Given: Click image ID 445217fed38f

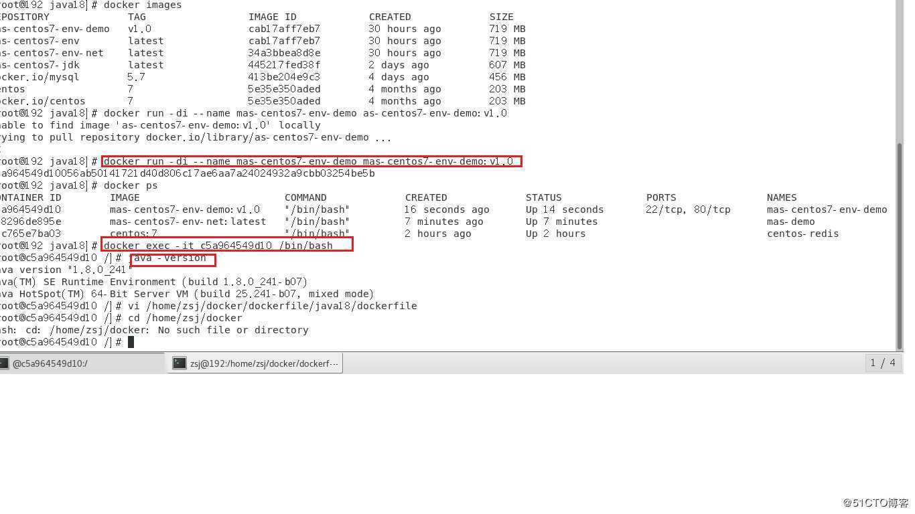Looking at the screenshot, I should tap(284, 65).
